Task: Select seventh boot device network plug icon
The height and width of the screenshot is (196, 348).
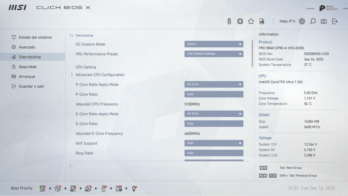Action: click(134, 189)
